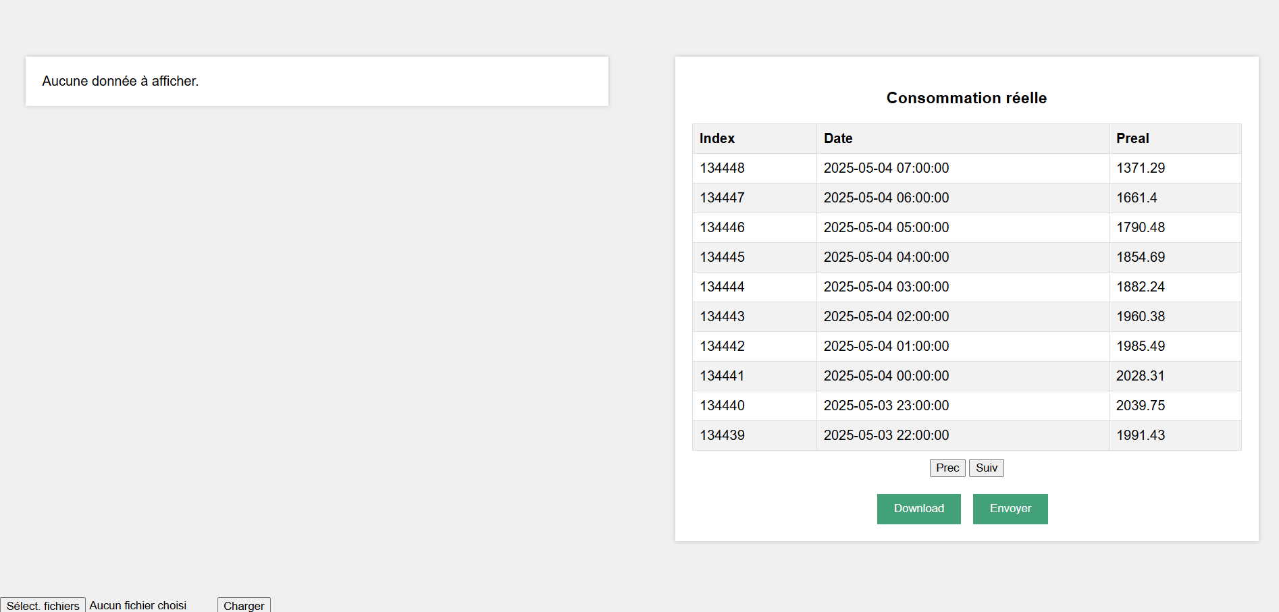Image resolution: width=1279 pixels, height=612 pixels.
Task: Advance to next page with Suiv
Action: coord(986,468)
